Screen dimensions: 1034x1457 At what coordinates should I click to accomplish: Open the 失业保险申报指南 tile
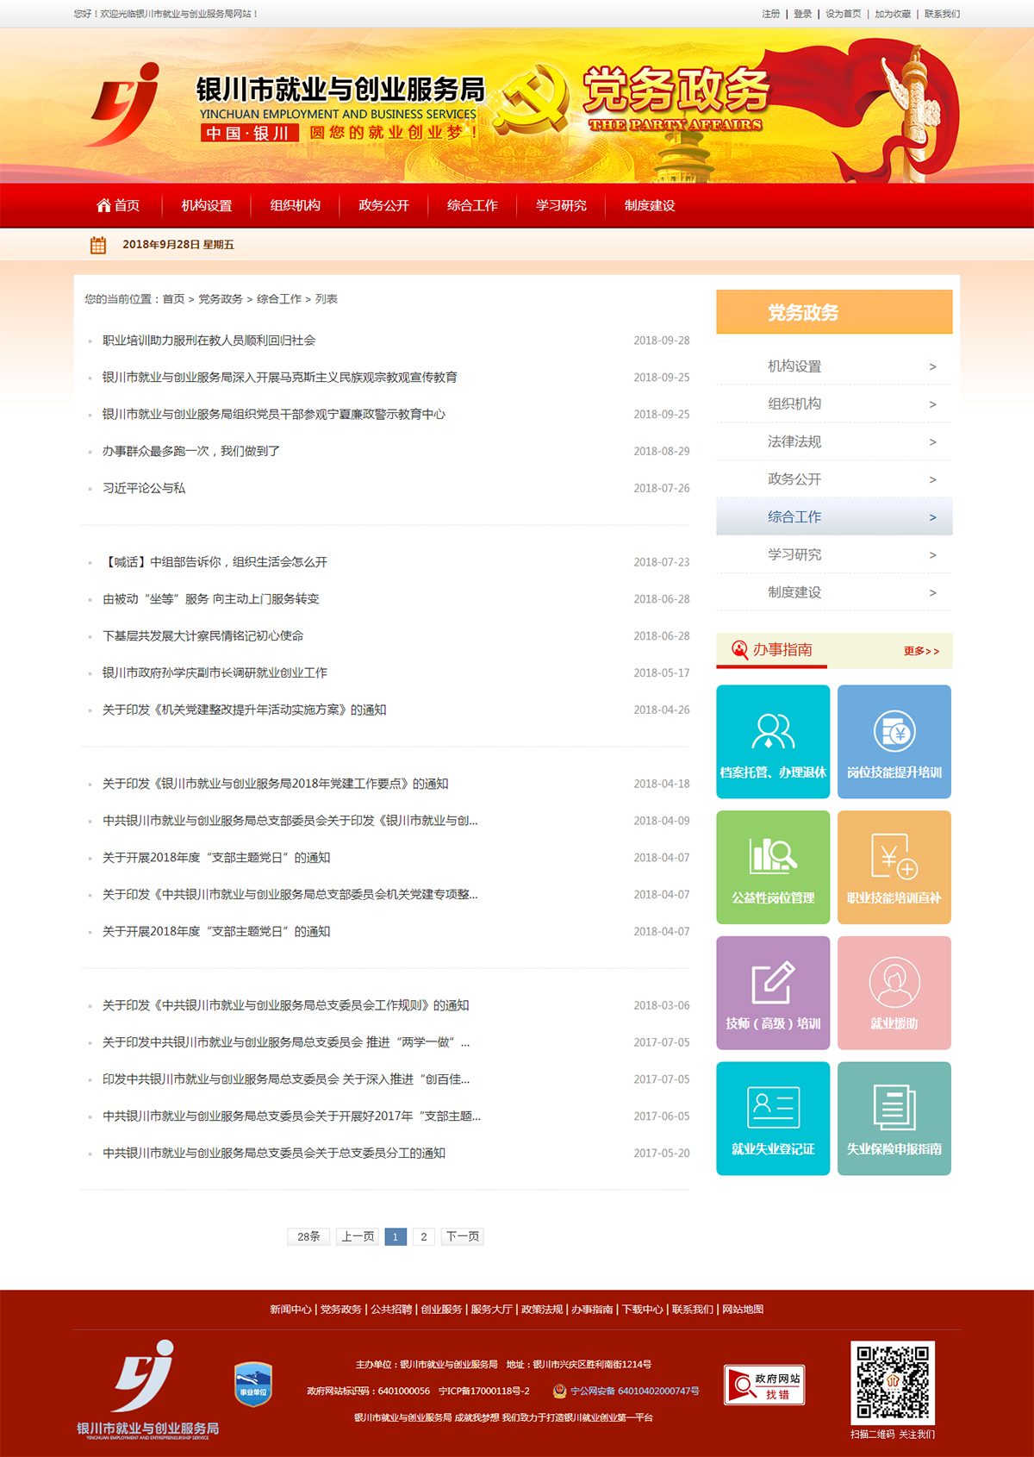[894, 1118]
